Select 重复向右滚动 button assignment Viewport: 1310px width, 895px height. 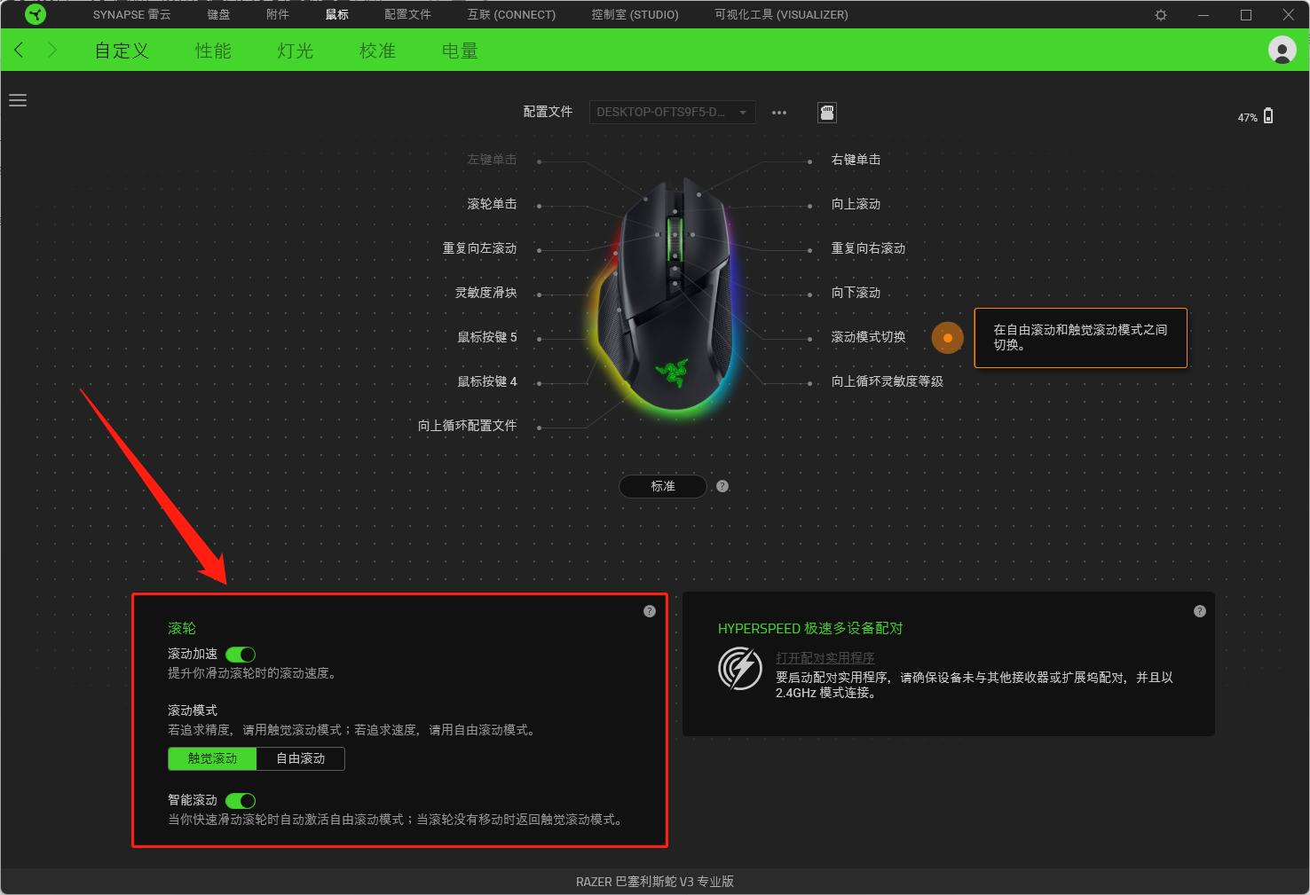click(x=868, y=248)
